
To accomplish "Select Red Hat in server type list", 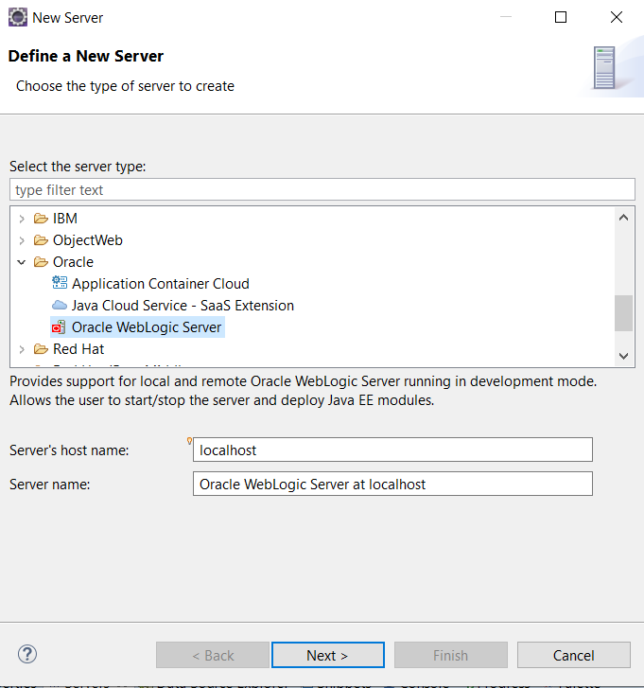I will point(78,349).
